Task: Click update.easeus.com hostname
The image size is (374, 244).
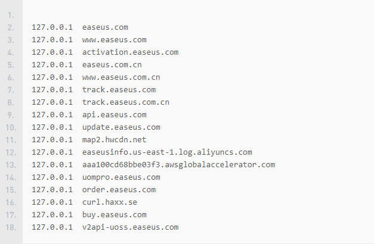Action: 121,127
